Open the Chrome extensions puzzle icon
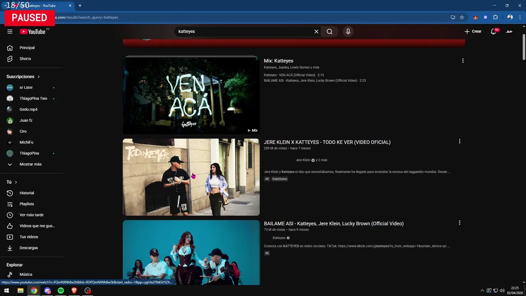 pos(495,17)
